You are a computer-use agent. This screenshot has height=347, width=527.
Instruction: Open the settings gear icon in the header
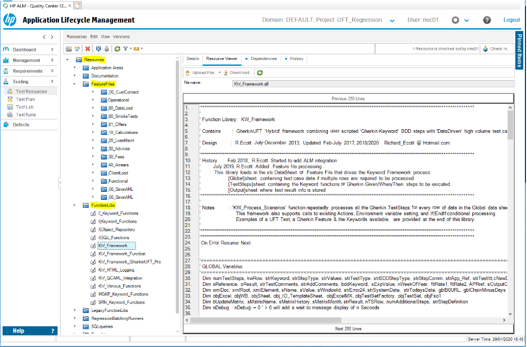tap(455, 20)
